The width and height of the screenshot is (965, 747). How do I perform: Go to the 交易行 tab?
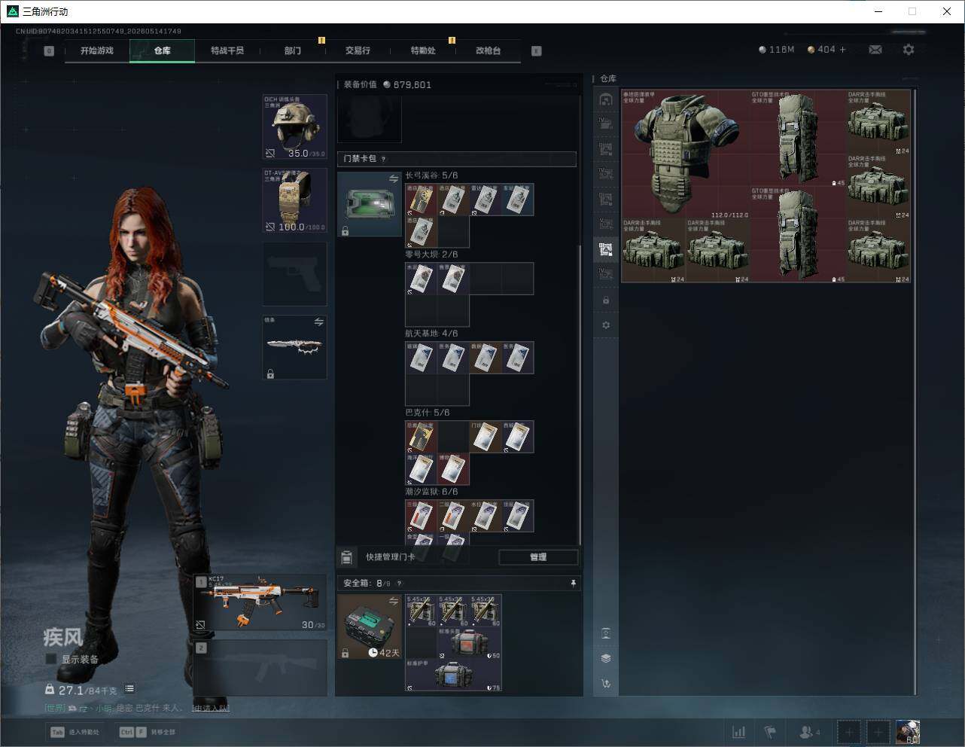pos(358,50)
